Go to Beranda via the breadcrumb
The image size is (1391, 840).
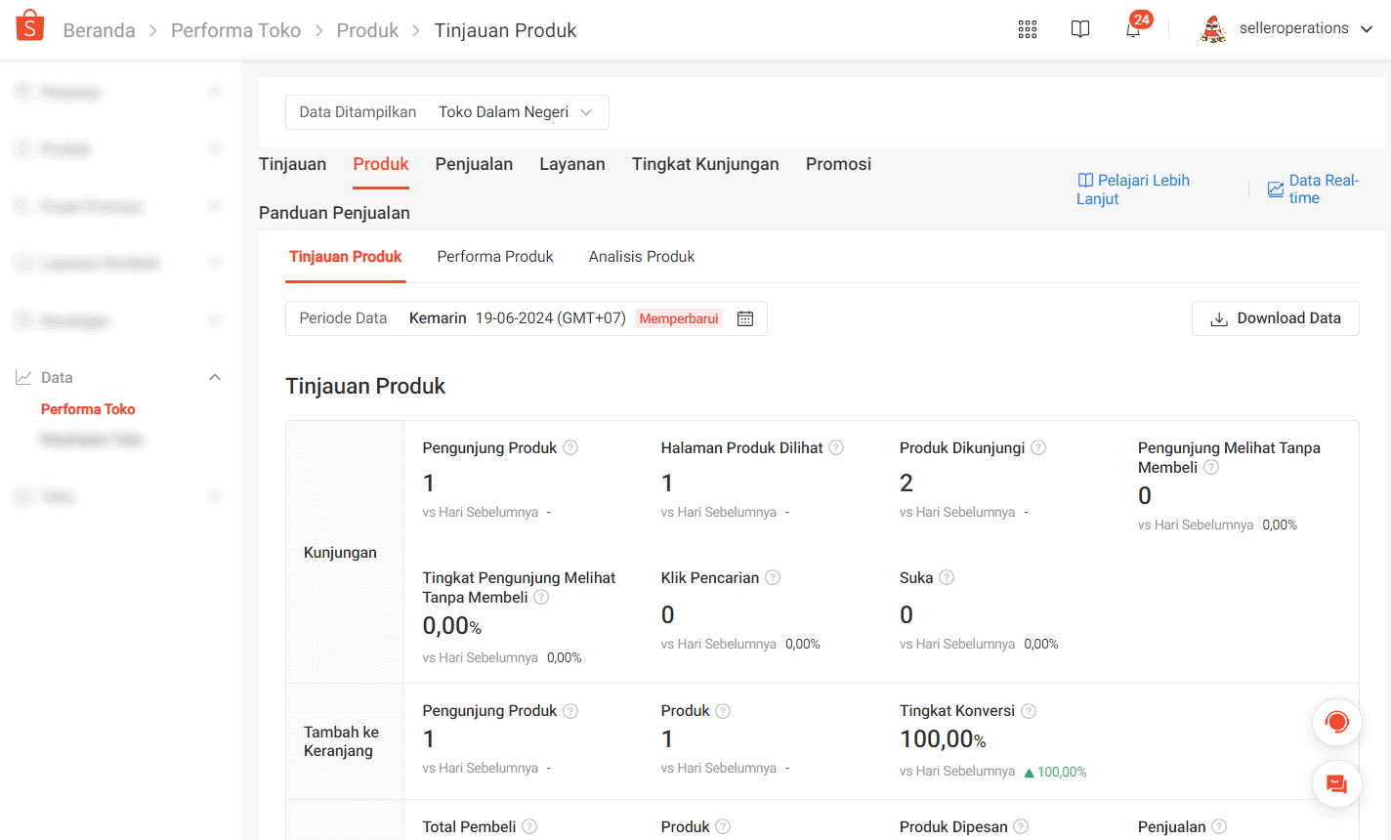99,30
